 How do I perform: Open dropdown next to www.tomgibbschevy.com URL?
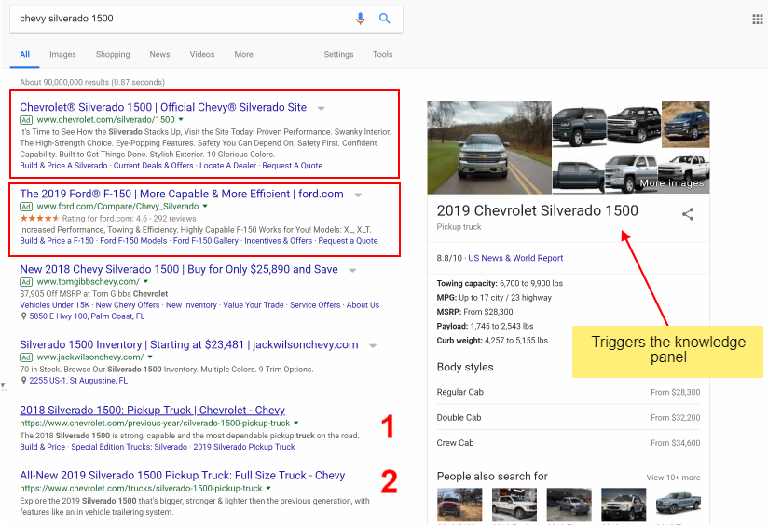tap(145, 281)
